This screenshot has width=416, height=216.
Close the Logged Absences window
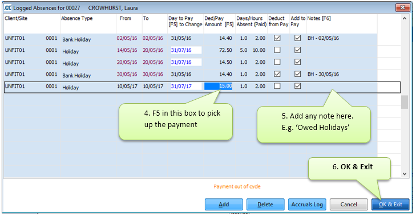pyautogui.click(x=402, y=7)
